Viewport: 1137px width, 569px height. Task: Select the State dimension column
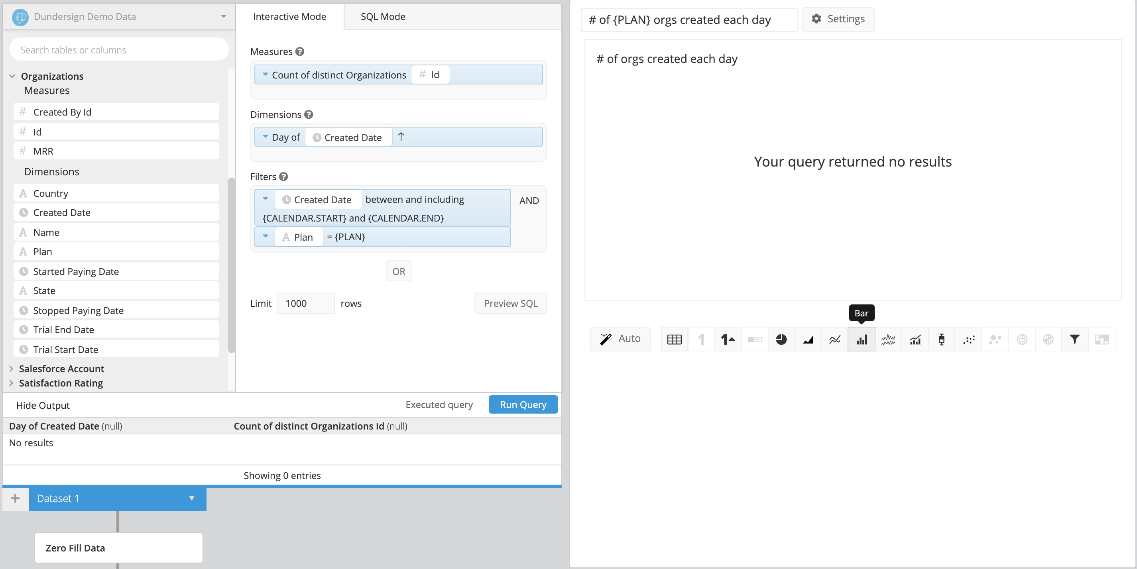[116, 290]
